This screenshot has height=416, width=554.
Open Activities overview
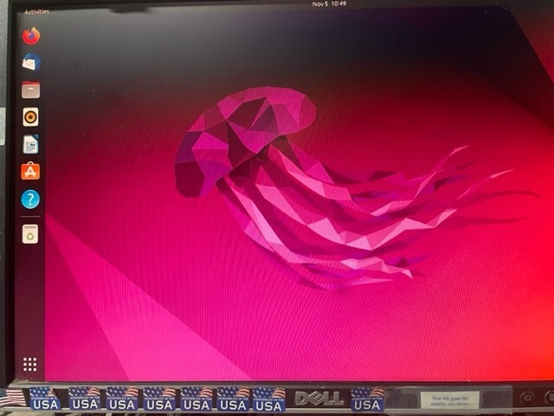coord(36,11)
